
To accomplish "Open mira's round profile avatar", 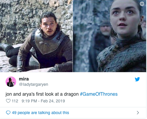I will (11, 82).
